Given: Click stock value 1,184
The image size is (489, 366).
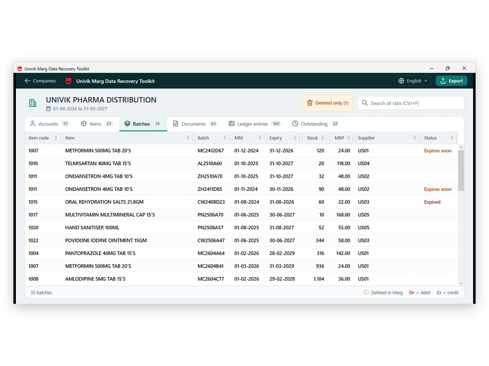Looking at the screenshot, I should (319, 279).
